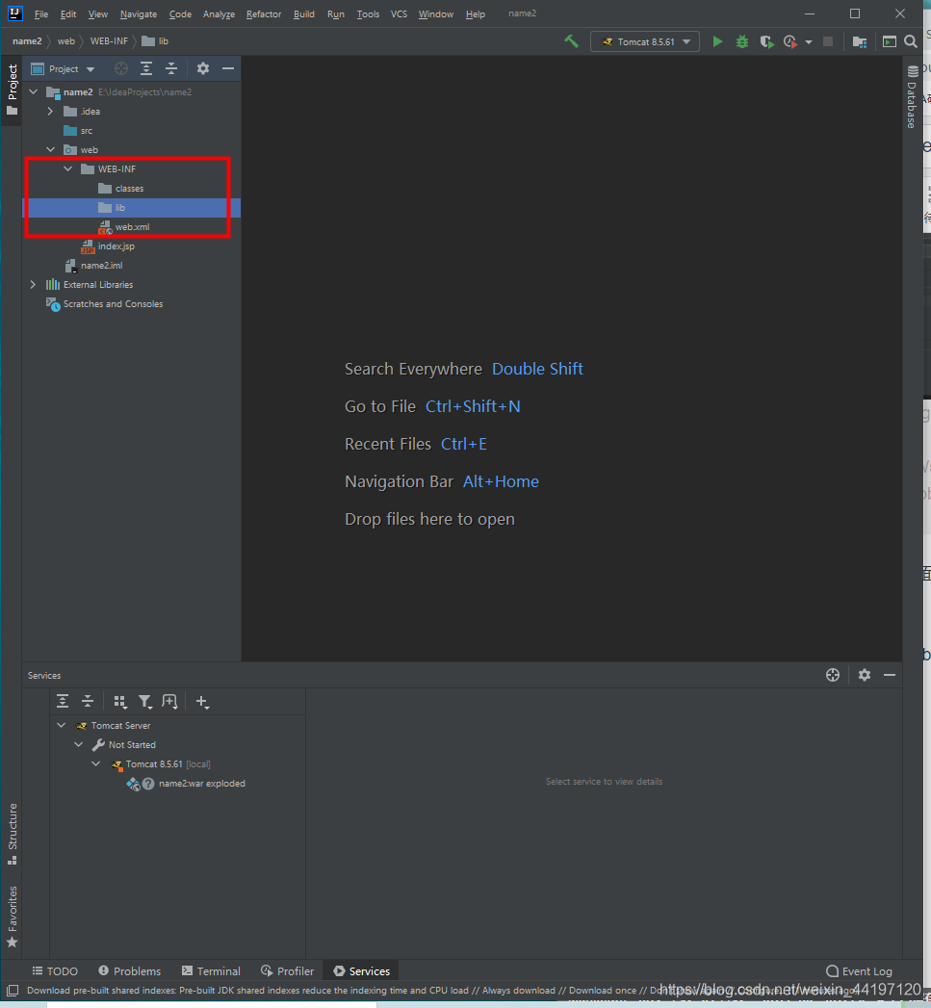Click the Filter icon in Services toolbar
The width and height of the screenshot is (931, 1008).
tap(144, 702)
